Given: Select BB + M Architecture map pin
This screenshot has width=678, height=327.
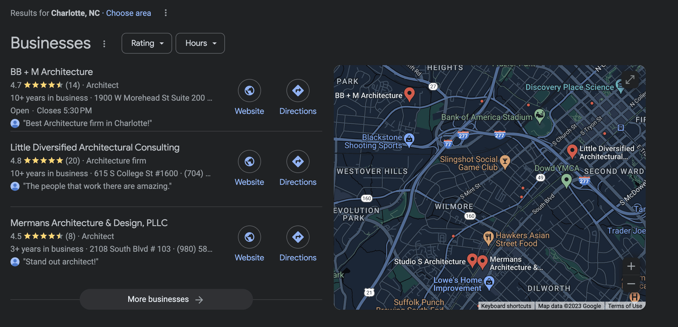Looking at the screenshot, I should [x=409, y=93].
